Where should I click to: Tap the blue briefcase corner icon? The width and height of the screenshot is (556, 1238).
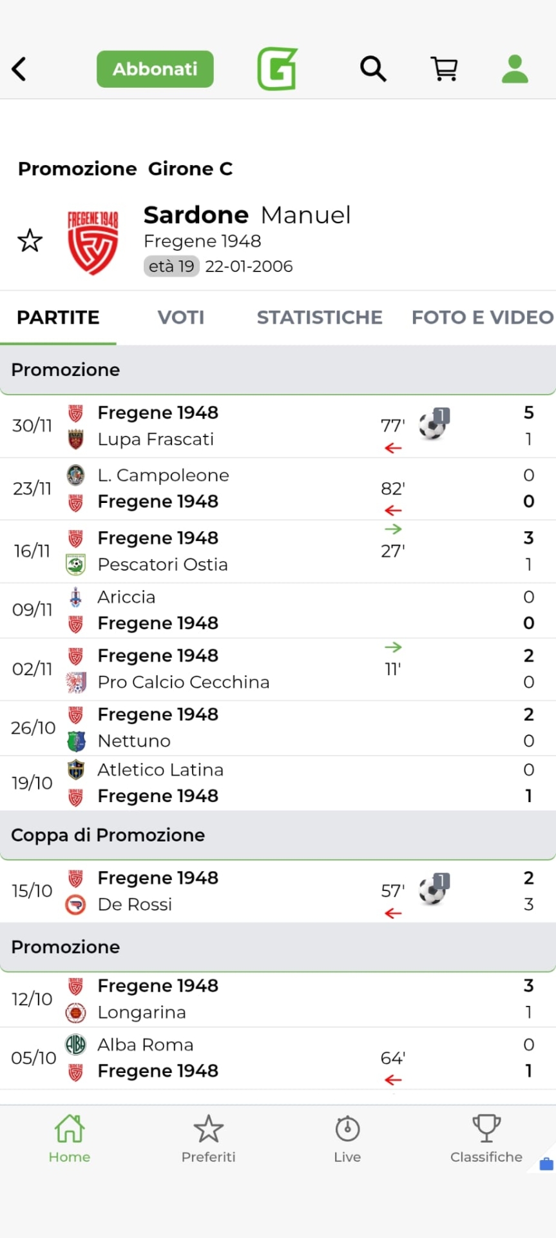[546, 1164]
